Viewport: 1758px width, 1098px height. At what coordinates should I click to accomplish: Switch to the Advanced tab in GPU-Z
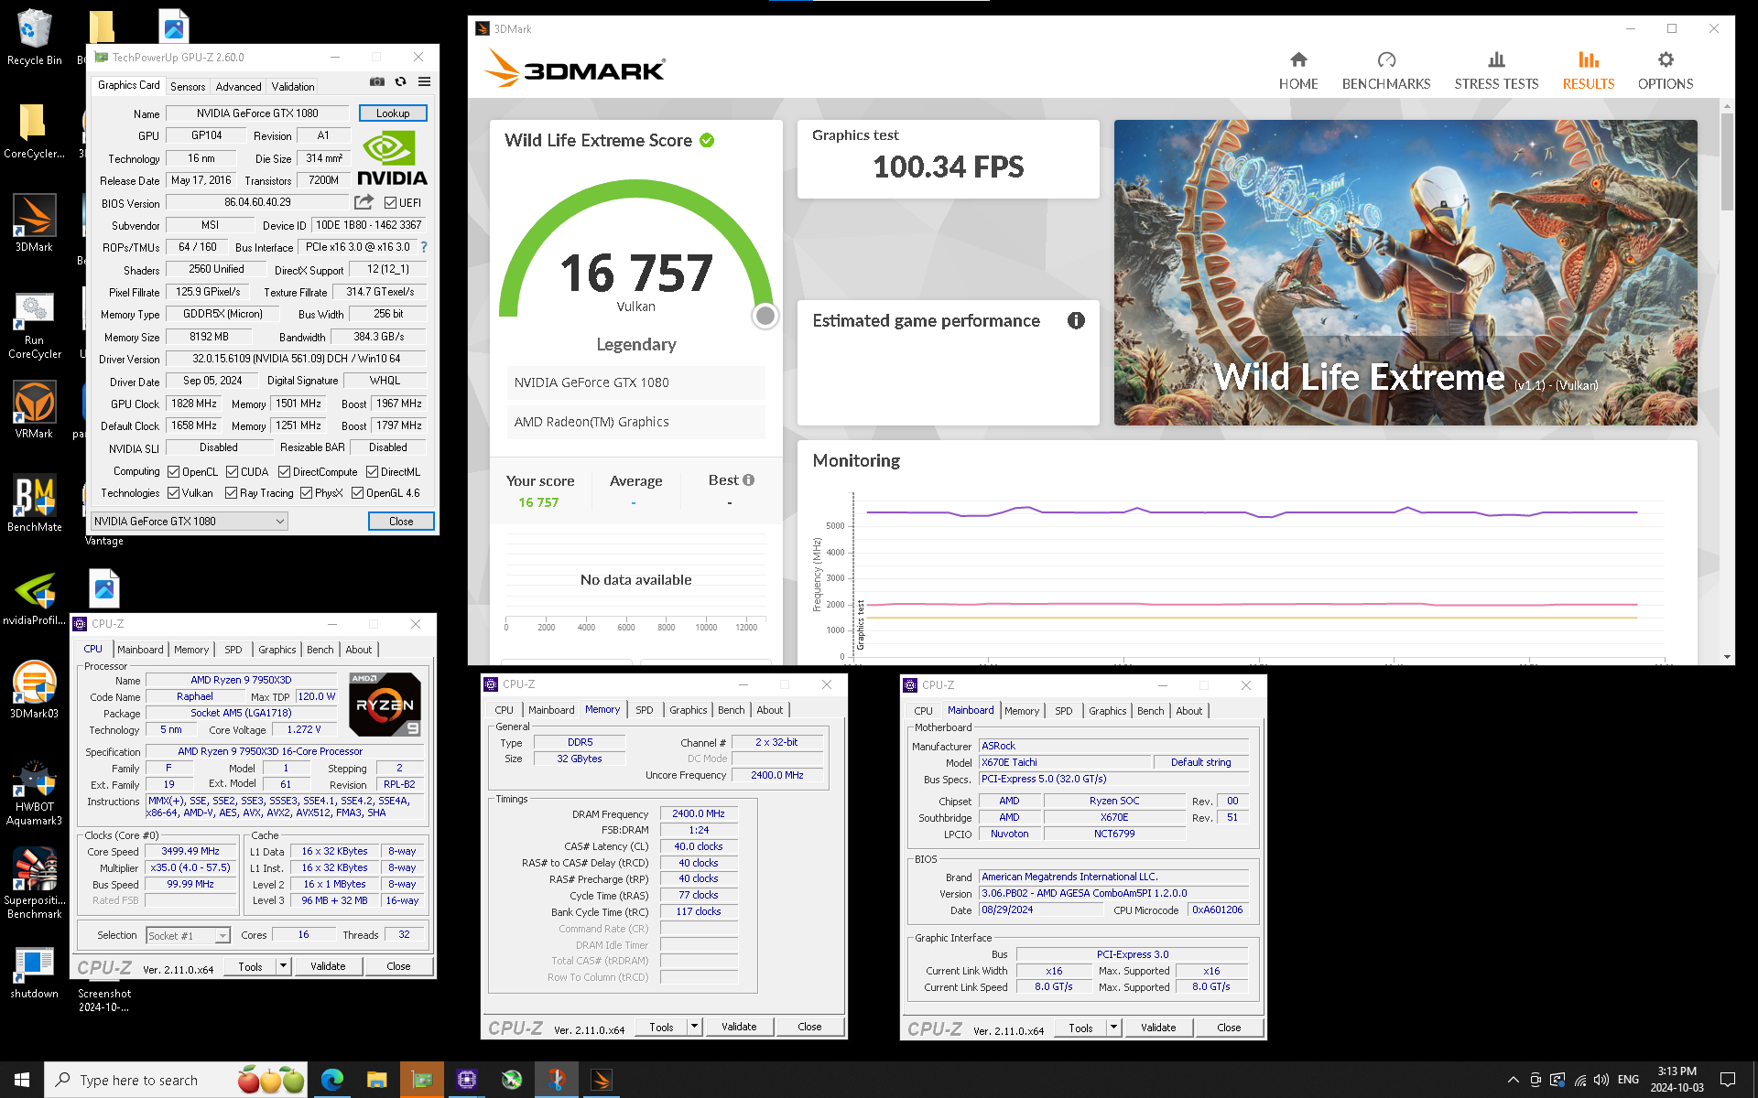click(238, 86)
